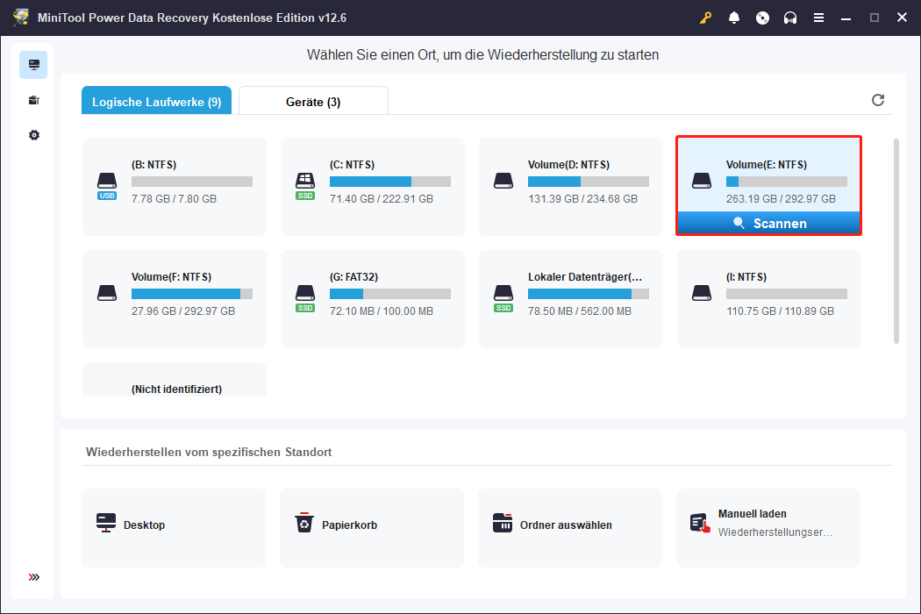Open Manuell laden Wiederherstellungsergebnis option
The image size is (921, 614).
pyautogui.click(x=768, y=528)
